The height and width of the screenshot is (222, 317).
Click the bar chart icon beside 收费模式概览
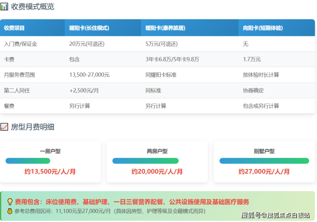coord(5,7)
